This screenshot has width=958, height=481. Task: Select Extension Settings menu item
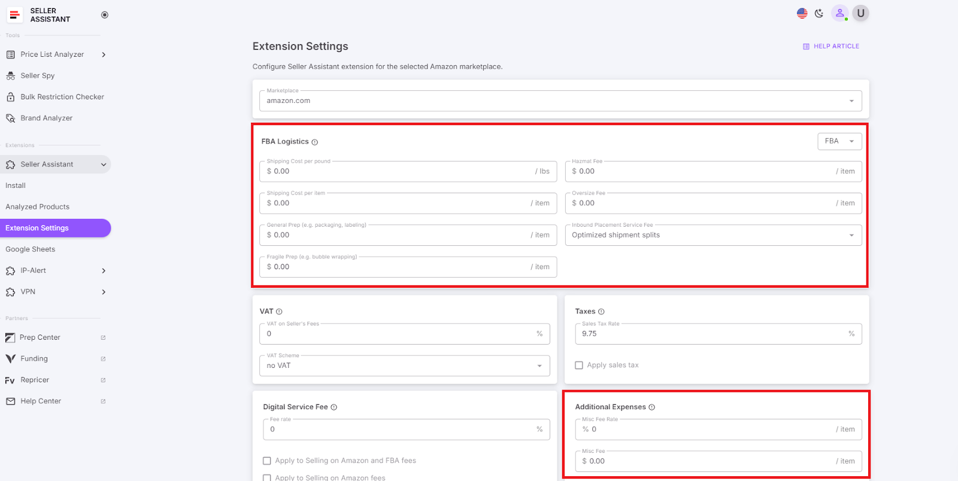click(55, 228)
